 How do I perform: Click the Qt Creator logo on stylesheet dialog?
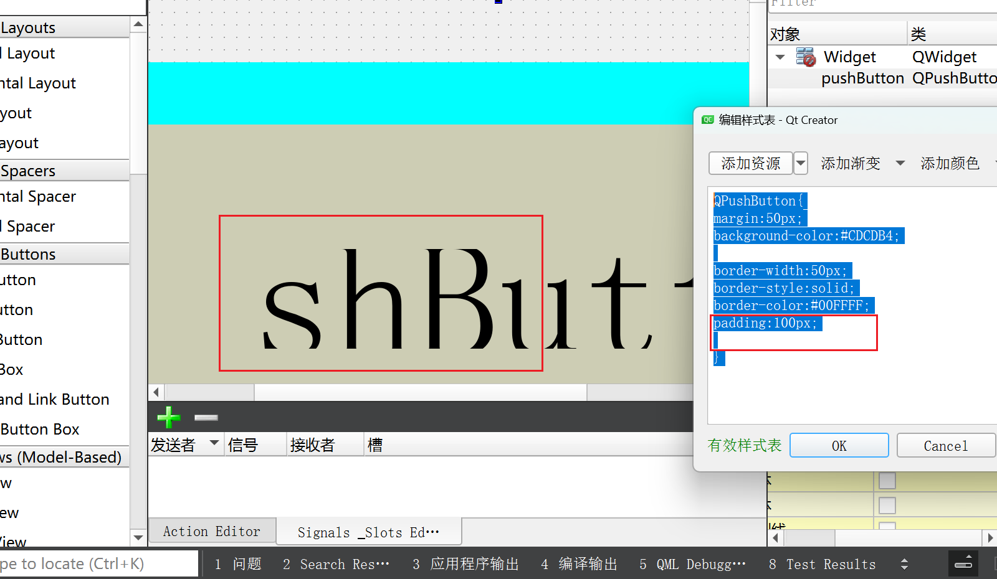coord(708,120)
